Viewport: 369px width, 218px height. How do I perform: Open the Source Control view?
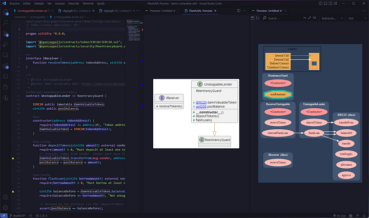pyautogui.click(x=6, y=33)
